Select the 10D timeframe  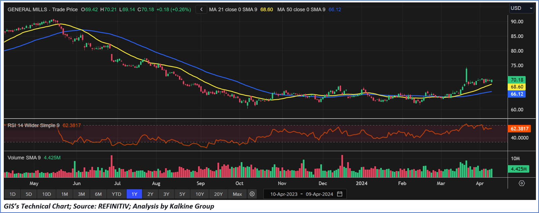coord(47,194)
